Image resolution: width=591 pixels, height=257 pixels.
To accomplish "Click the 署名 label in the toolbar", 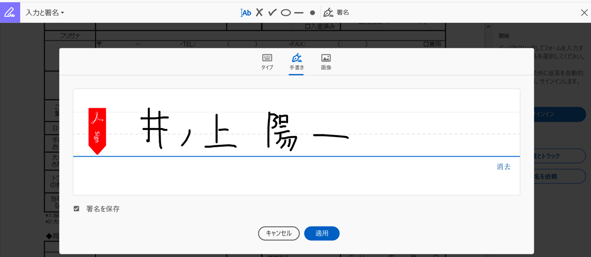I will click(x=343, y=12).
